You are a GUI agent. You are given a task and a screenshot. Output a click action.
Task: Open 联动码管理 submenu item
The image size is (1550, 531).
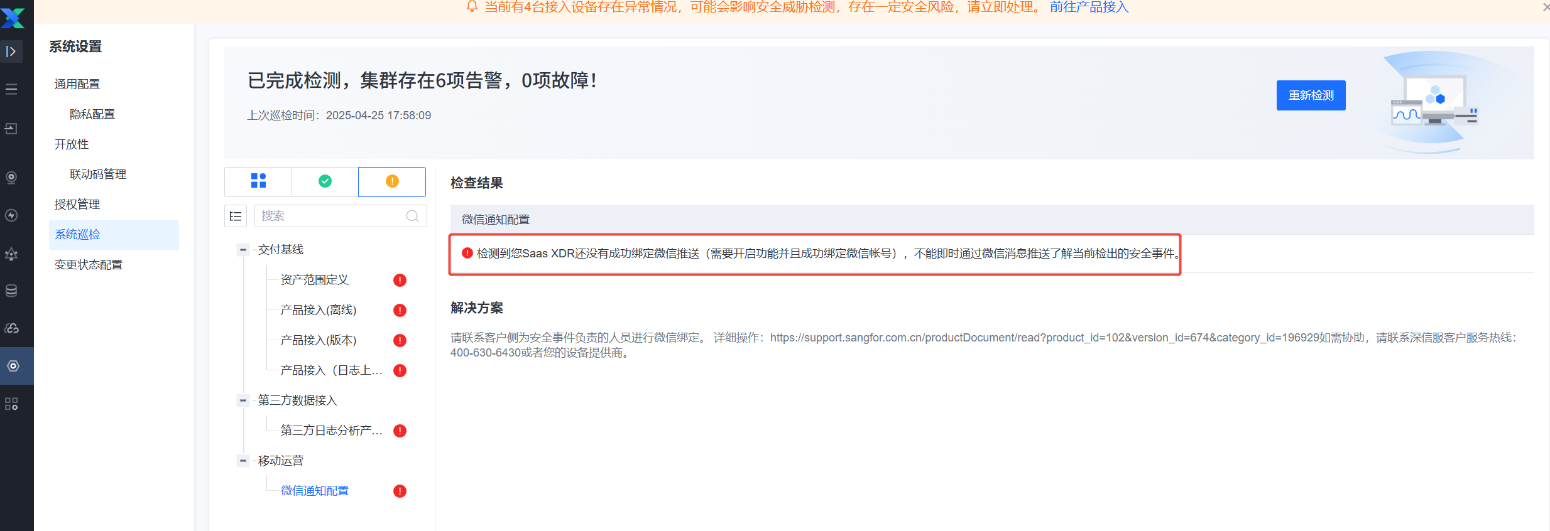pyautogui.click(x=98, y=174)
